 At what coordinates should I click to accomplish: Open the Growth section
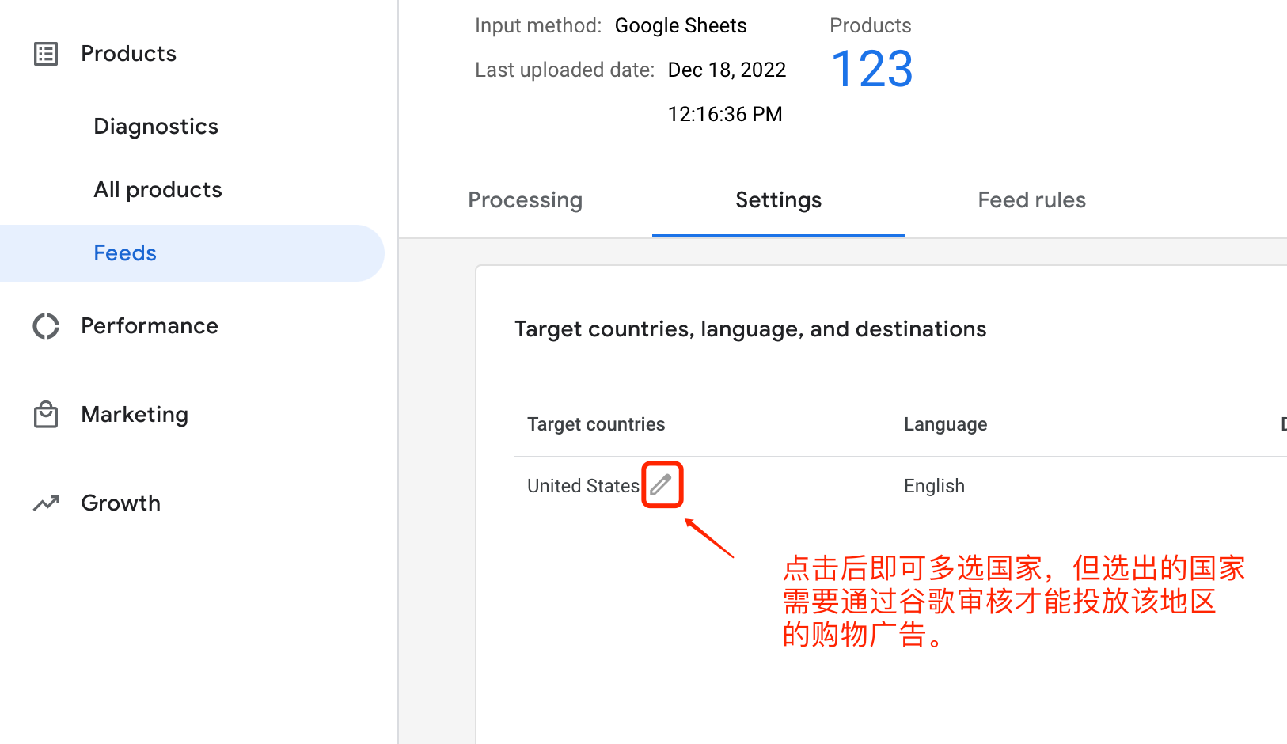(x=120, y=503)
